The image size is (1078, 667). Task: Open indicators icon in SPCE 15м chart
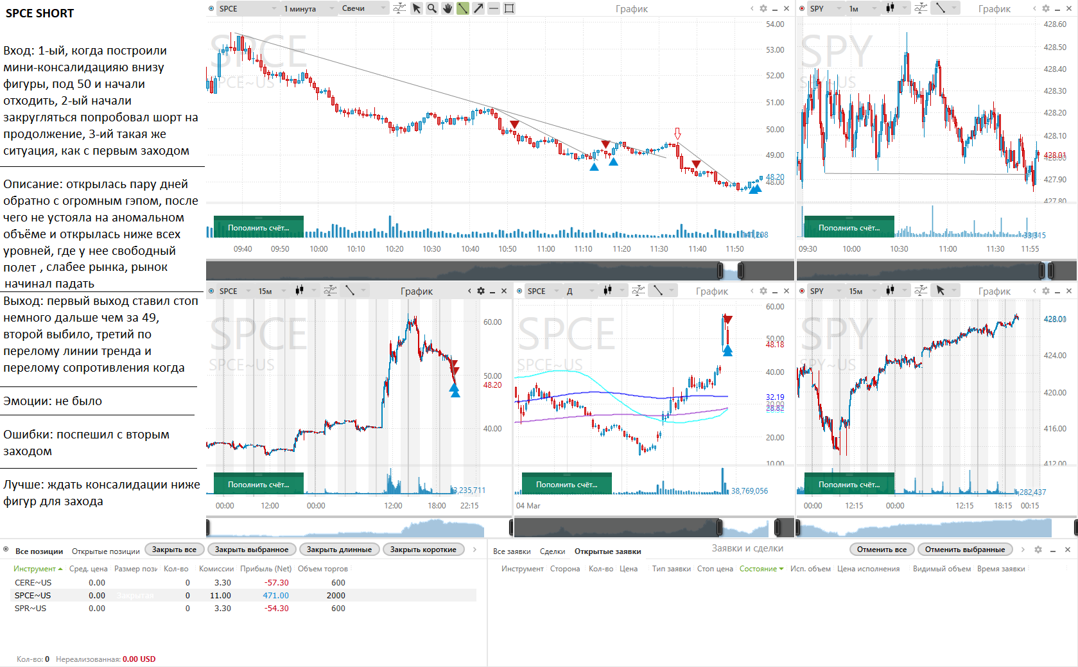click(x=330, y=291)
